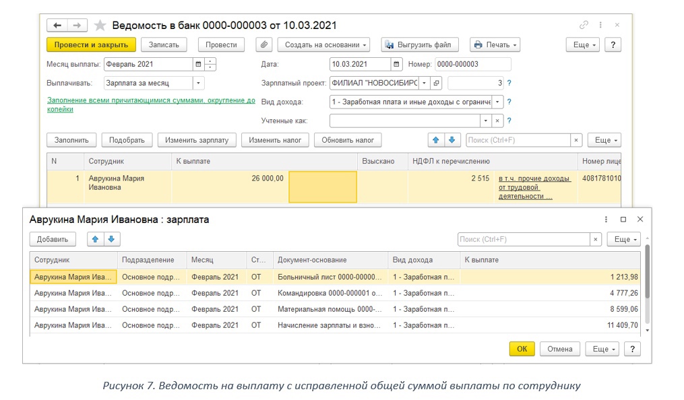Click dialog Поиск (Ctrl+F) field
Screen dimensions: 684x400
click(524, 239)
